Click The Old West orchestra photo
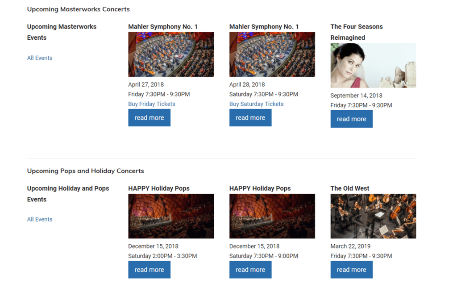 point(373,216)
